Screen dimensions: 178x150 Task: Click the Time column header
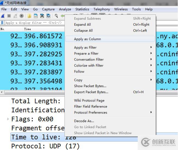[x=44, y=29]
